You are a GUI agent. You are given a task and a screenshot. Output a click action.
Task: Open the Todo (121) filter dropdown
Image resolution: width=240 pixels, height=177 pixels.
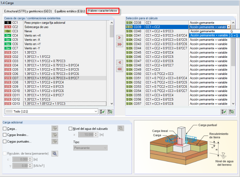(x=51, y=111)
